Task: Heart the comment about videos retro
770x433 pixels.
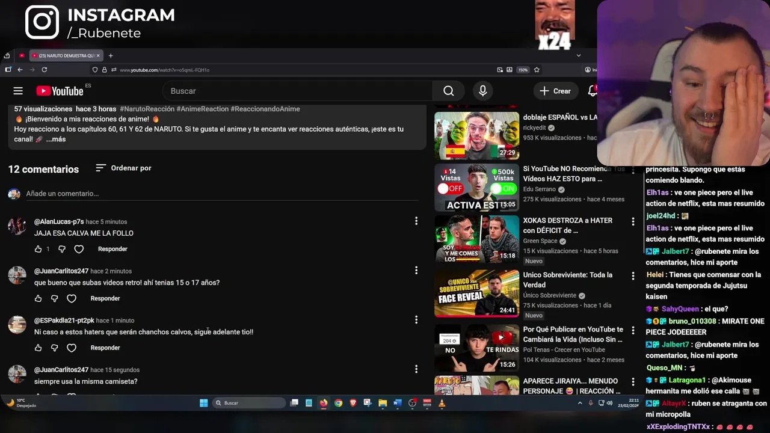Action: tap(72, 298)
